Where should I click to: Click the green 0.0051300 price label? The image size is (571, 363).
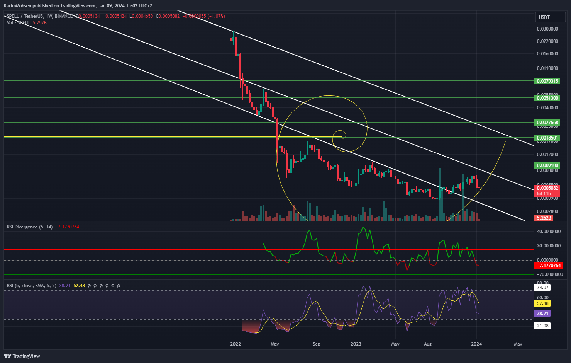point(547,98)
